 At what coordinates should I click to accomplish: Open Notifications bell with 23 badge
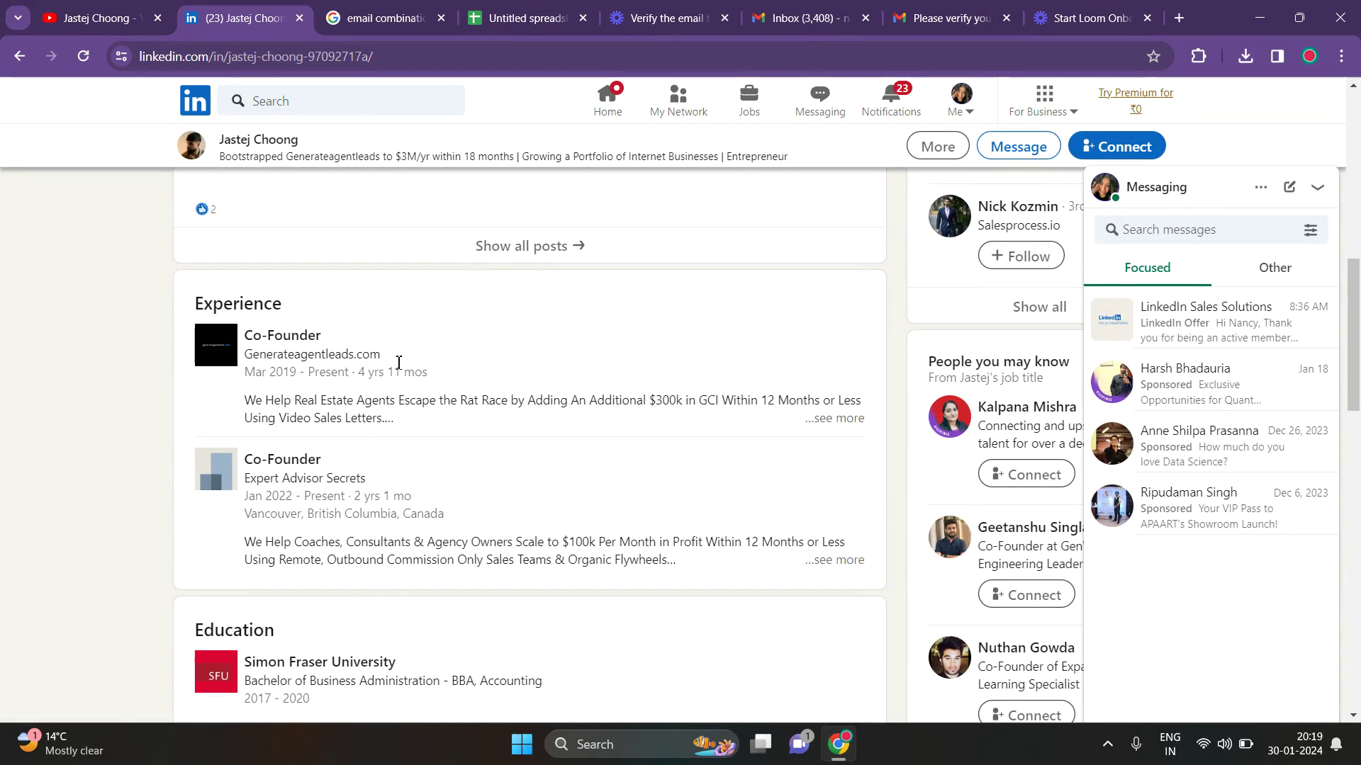click(x=891, y=100)
